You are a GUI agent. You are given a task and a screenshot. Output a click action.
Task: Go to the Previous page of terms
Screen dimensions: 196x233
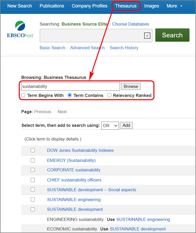[x=43, y=112]
